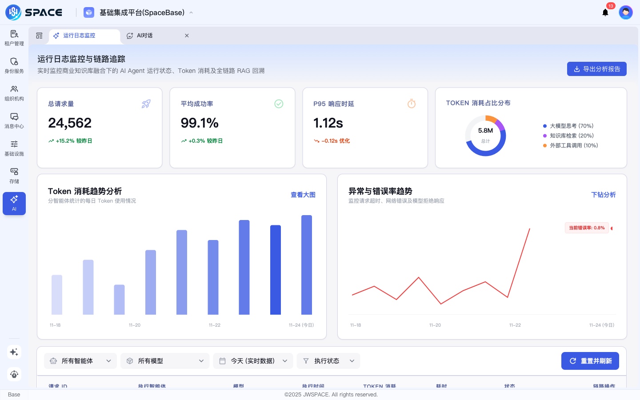Open the 所有智能体 dropdown
640x400 pixels.
coord(80,361)
